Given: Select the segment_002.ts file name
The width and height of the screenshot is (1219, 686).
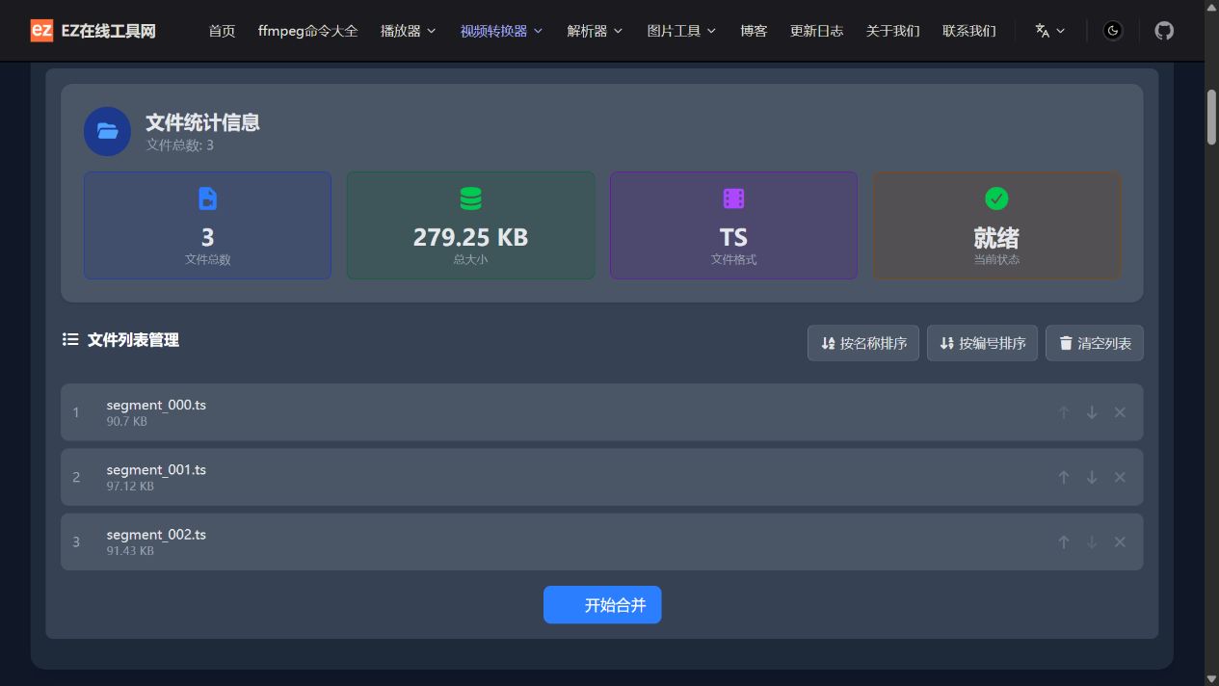Looking at the screenshot, I should [x=156, y=535].
